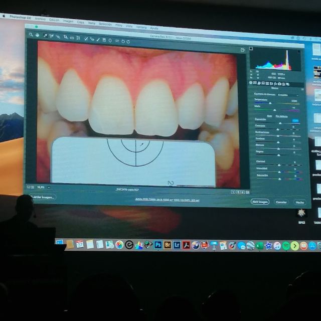The image size is (321, 321).
Task: Open the Basic panel tab icon
Action: pos(251,83)
